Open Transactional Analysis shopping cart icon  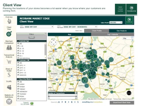pos(9,61)
